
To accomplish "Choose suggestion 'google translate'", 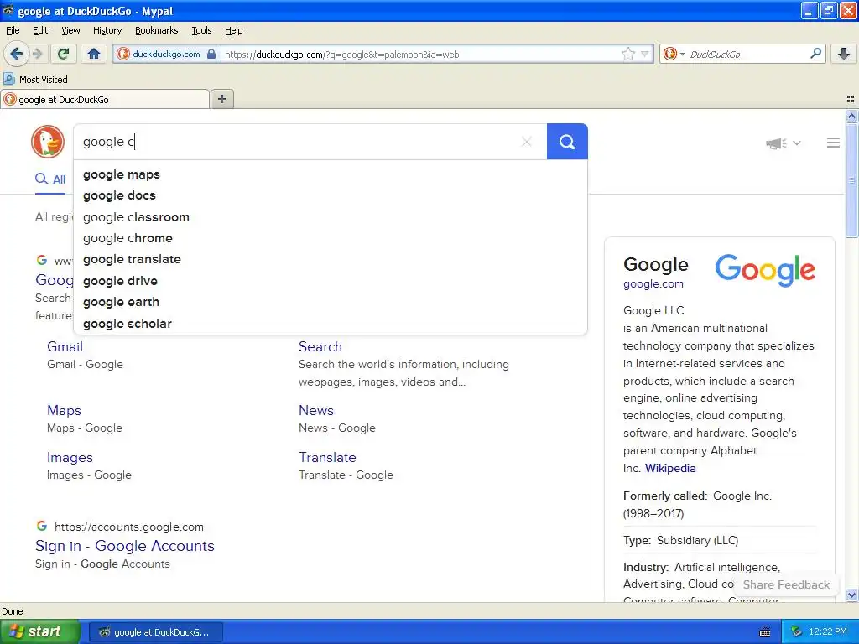I will click(331, 259).
